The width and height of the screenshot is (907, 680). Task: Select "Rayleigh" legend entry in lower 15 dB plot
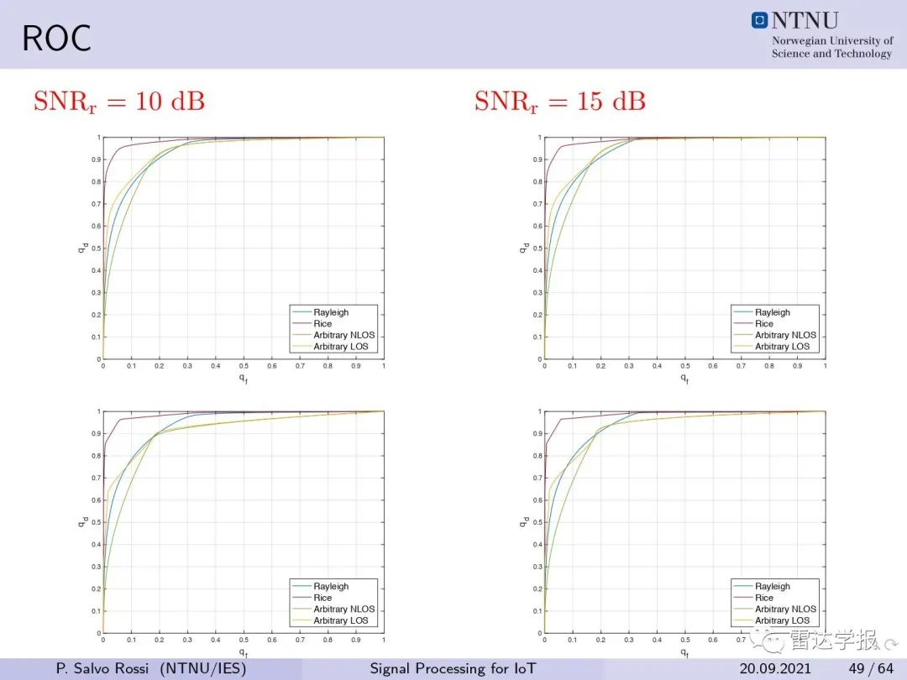[x=773, y=586]
